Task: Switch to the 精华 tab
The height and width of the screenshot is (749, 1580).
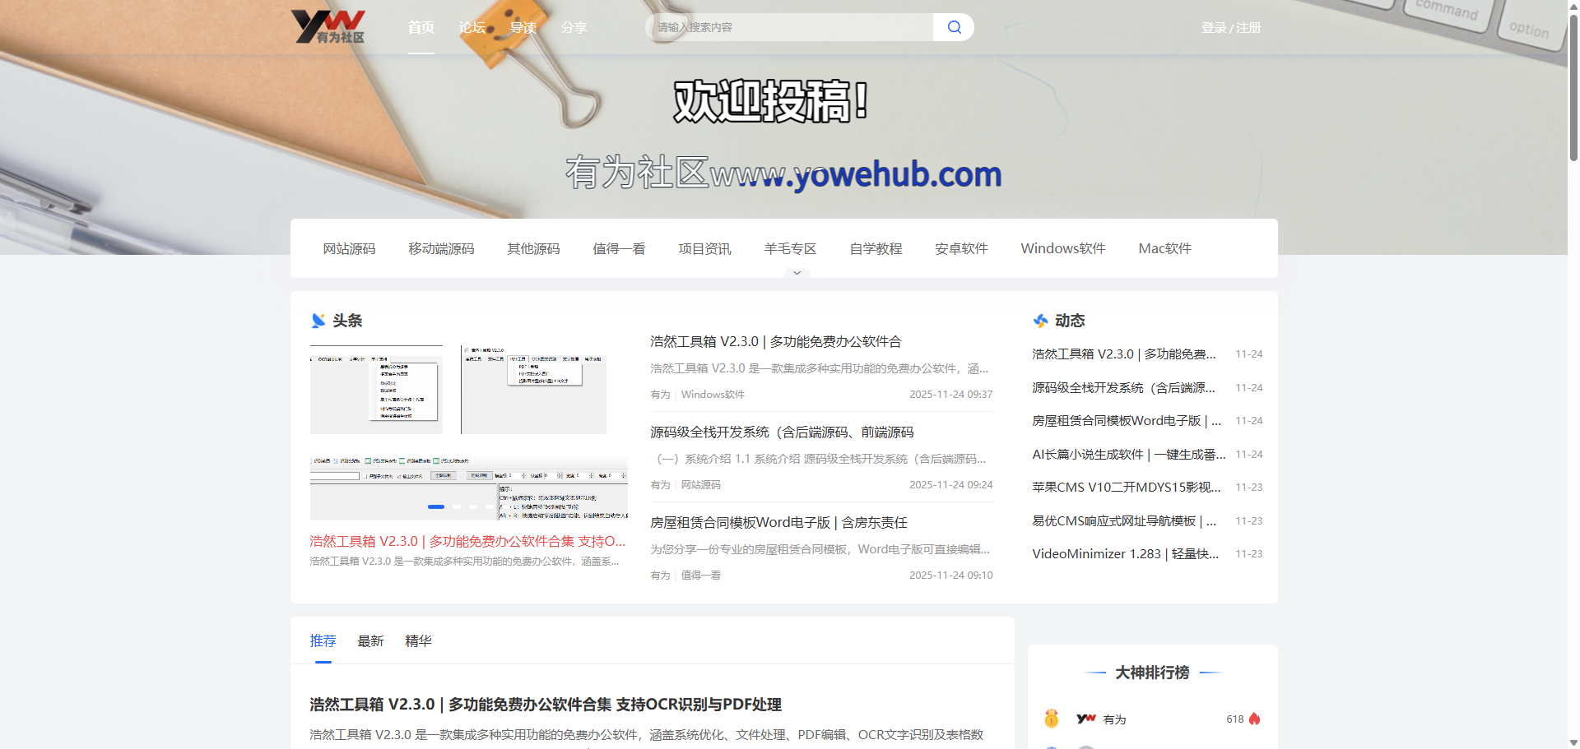Action: 418,641
